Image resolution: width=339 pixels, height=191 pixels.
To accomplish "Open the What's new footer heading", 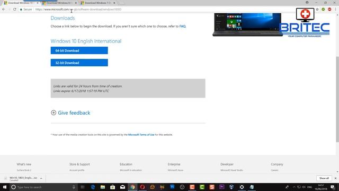I will pyautogui.click(x=24, y=164).
